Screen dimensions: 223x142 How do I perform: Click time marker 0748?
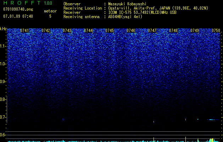pyautogui.click(x=173, y=31)
